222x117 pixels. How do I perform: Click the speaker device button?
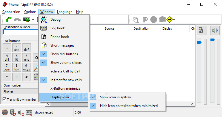[215, 30]
